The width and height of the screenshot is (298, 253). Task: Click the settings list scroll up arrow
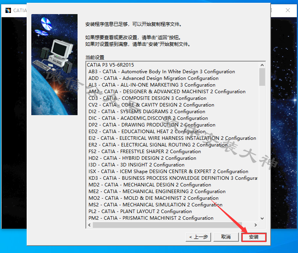(x=262, y=65)
